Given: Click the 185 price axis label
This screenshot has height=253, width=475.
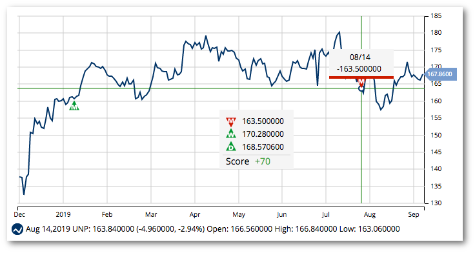Looking at the screenshot, I should click(x=436, y=15).
